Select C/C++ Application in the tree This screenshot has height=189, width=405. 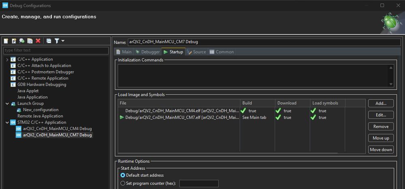[35, 59]
